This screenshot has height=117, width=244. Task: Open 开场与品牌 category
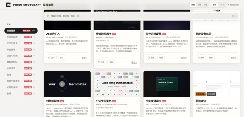point(21,37)
